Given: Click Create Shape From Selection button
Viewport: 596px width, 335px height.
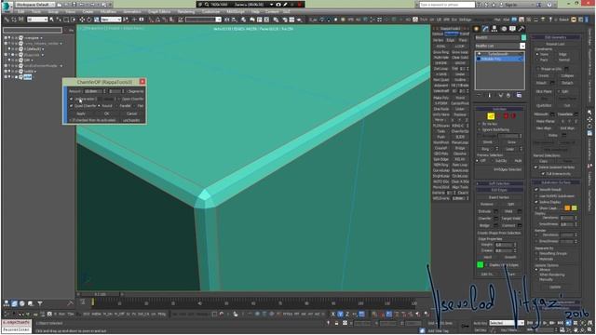Looking at the screenshot, I should tap(499, 233).
